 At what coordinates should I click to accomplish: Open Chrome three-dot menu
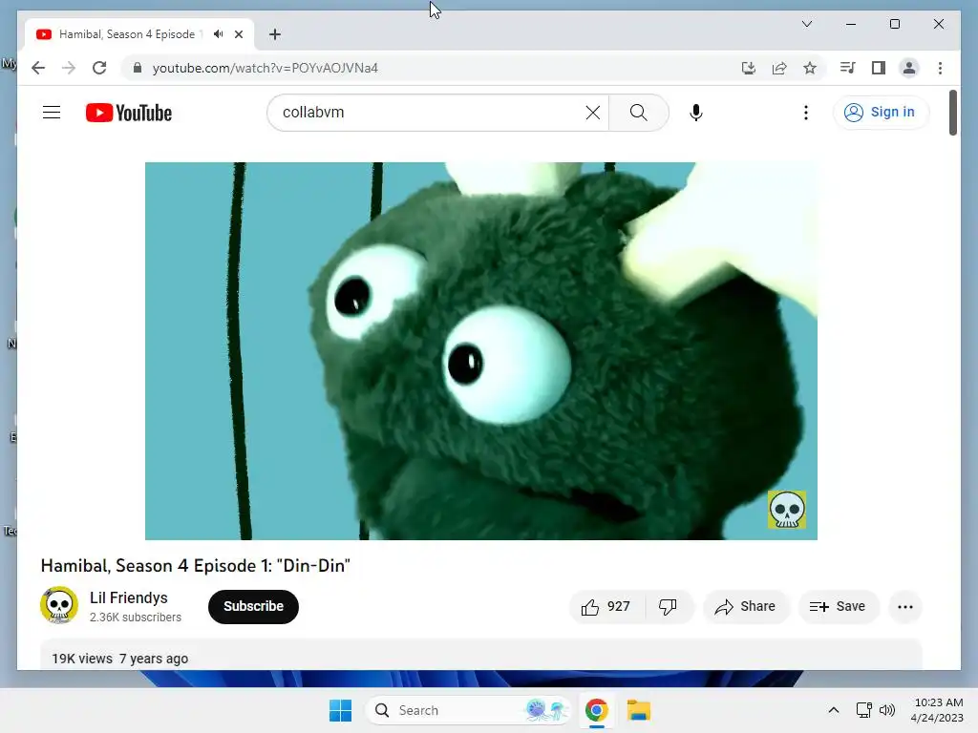point(940,68)
